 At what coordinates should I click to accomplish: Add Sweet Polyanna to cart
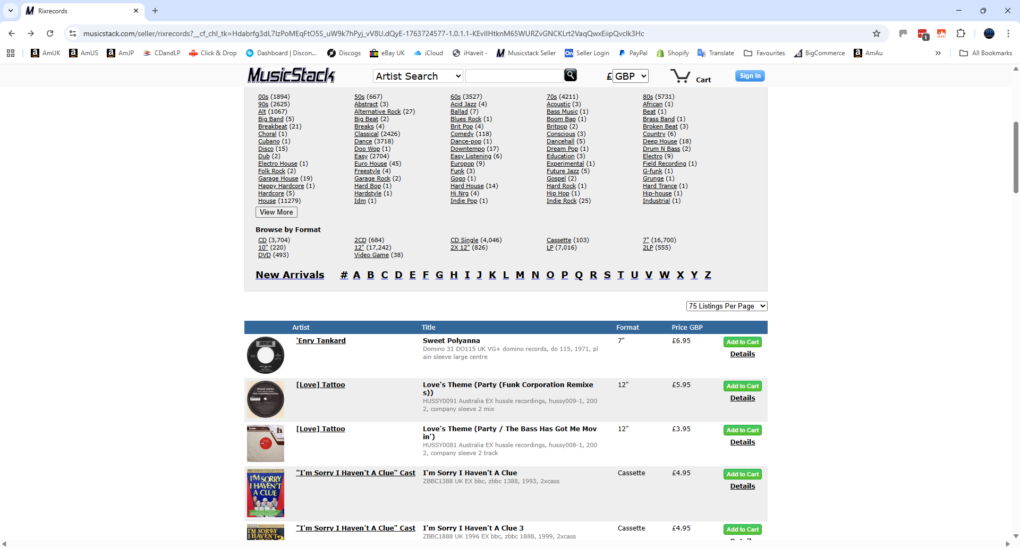coord(742,342)
